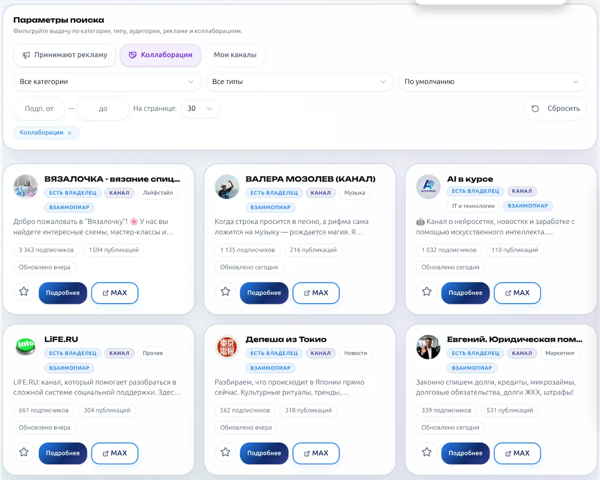600x480 pixels.
Task: Click 531 публикаций badge
Action: 510,410
